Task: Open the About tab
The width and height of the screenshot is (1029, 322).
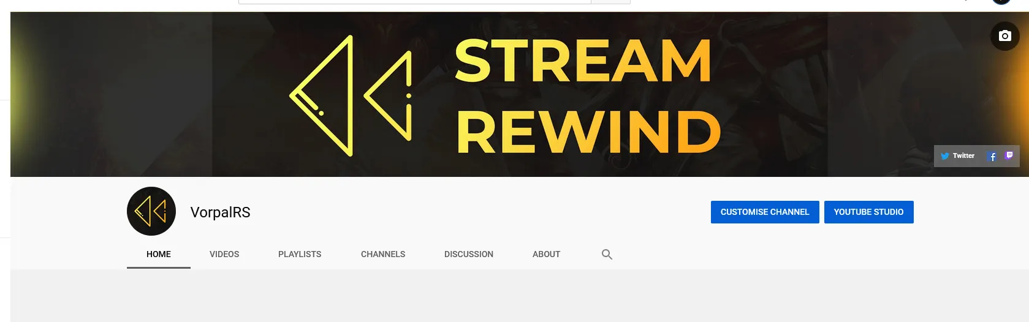Action: 546,255
